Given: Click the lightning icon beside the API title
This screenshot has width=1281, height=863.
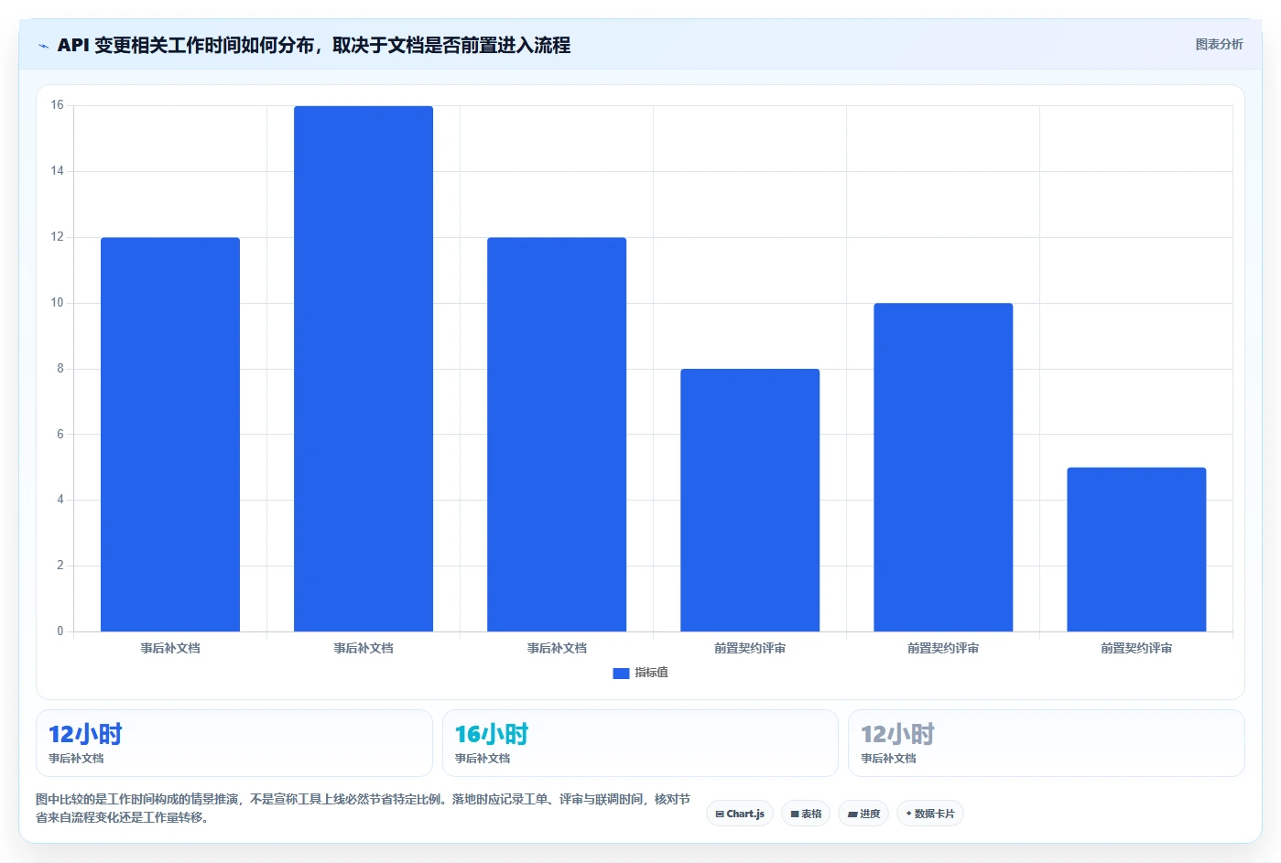Looking at the screenshot, I should coord(43,46).
